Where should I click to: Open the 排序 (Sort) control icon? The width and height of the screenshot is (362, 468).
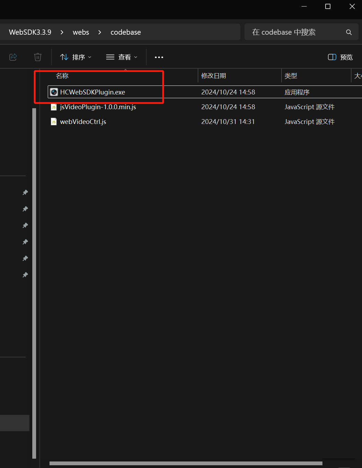point(65,57)
